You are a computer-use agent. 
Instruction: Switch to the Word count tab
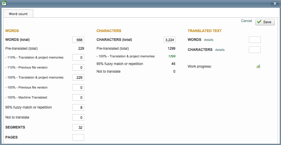point(18,14)
